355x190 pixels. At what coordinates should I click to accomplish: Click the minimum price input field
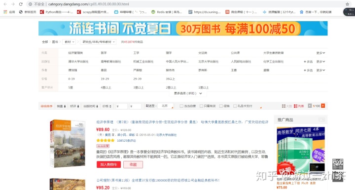click(122, 106)
